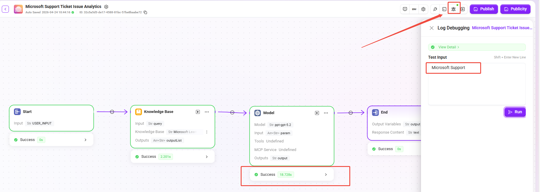540x192 pixels.
Task: Click the USER_INPUT variable tag in the Start node
Action: (39, 123)
